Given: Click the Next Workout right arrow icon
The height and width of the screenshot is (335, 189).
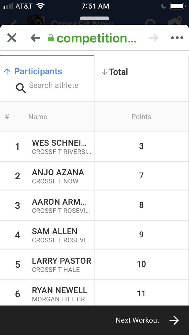Looking at the screenshot, I should (x=174, y=320).
